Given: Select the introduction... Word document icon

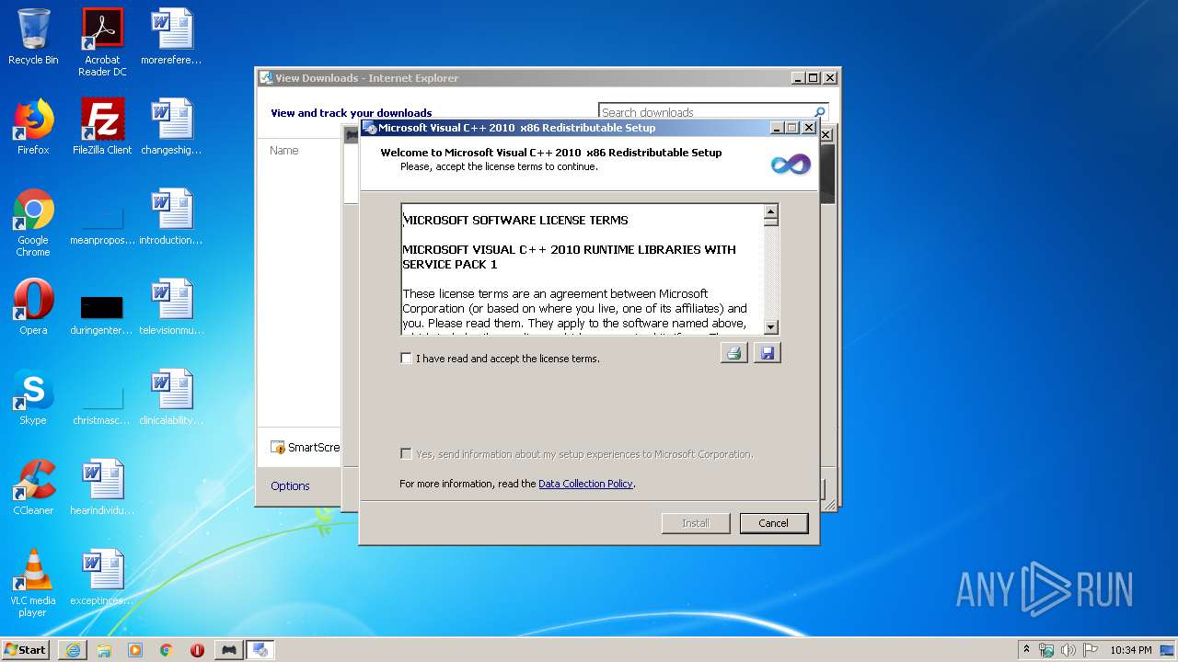Looking at the screenshot, I should 171,217.
